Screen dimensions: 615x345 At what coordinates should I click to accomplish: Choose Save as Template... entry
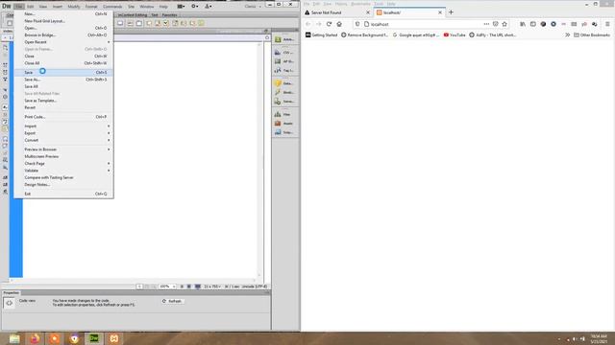coord(64,101)
